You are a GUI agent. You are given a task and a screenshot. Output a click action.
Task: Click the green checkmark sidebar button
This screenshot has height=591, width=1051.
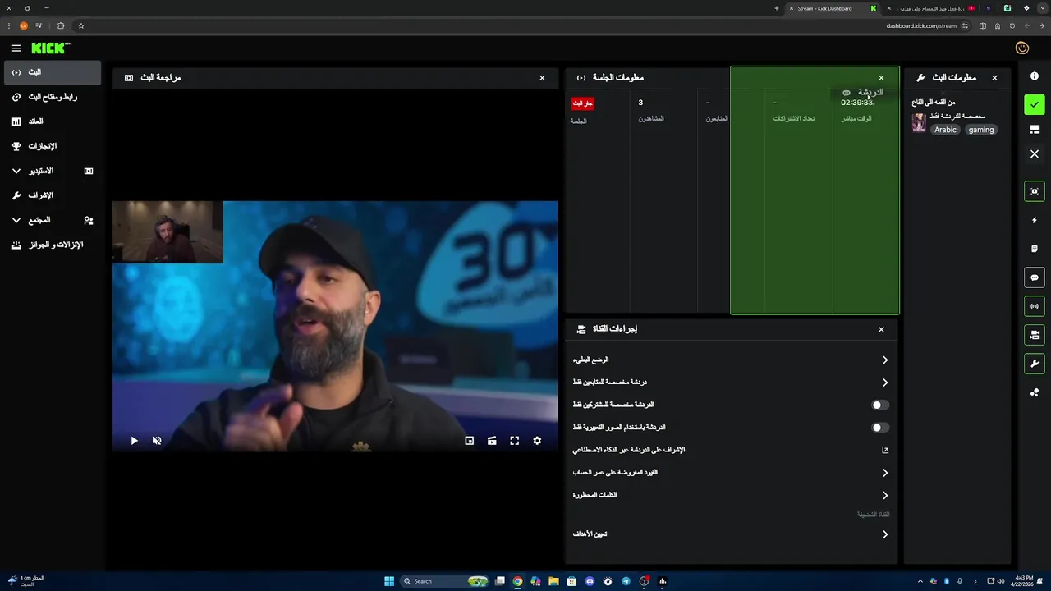pyautogui.click(x=1035, y=104)
